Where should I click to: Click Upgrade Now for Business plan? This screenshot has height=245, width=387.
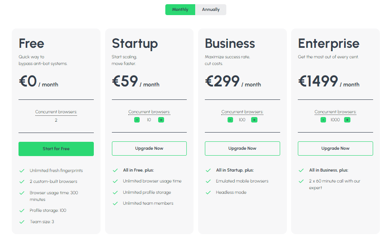point(242,149)
